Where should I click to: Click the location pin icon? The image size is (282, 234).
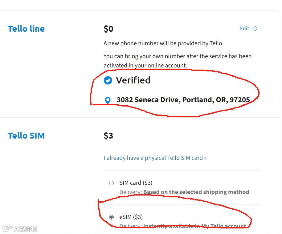pyautogui.click(x=108, y=100)
